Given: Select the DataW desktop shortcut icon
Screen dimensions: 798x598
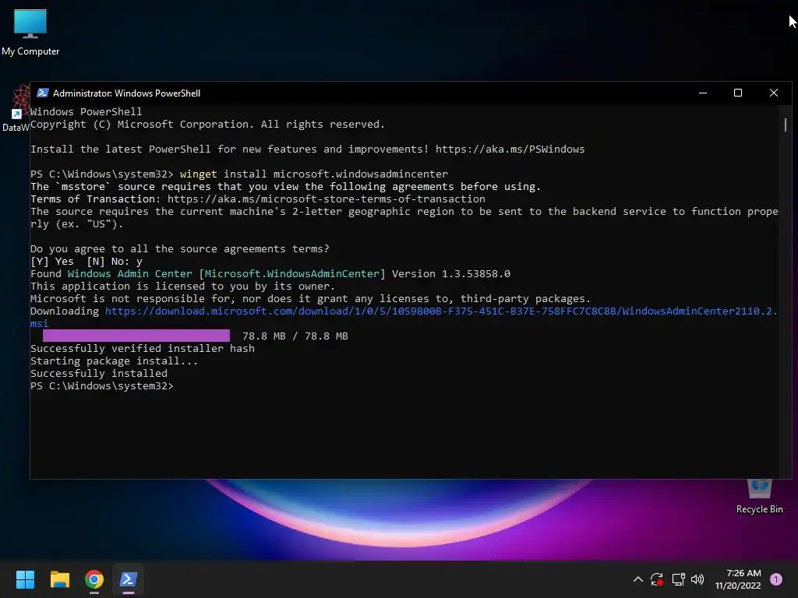Looking at the screenshot, I should tap(16, 109).
